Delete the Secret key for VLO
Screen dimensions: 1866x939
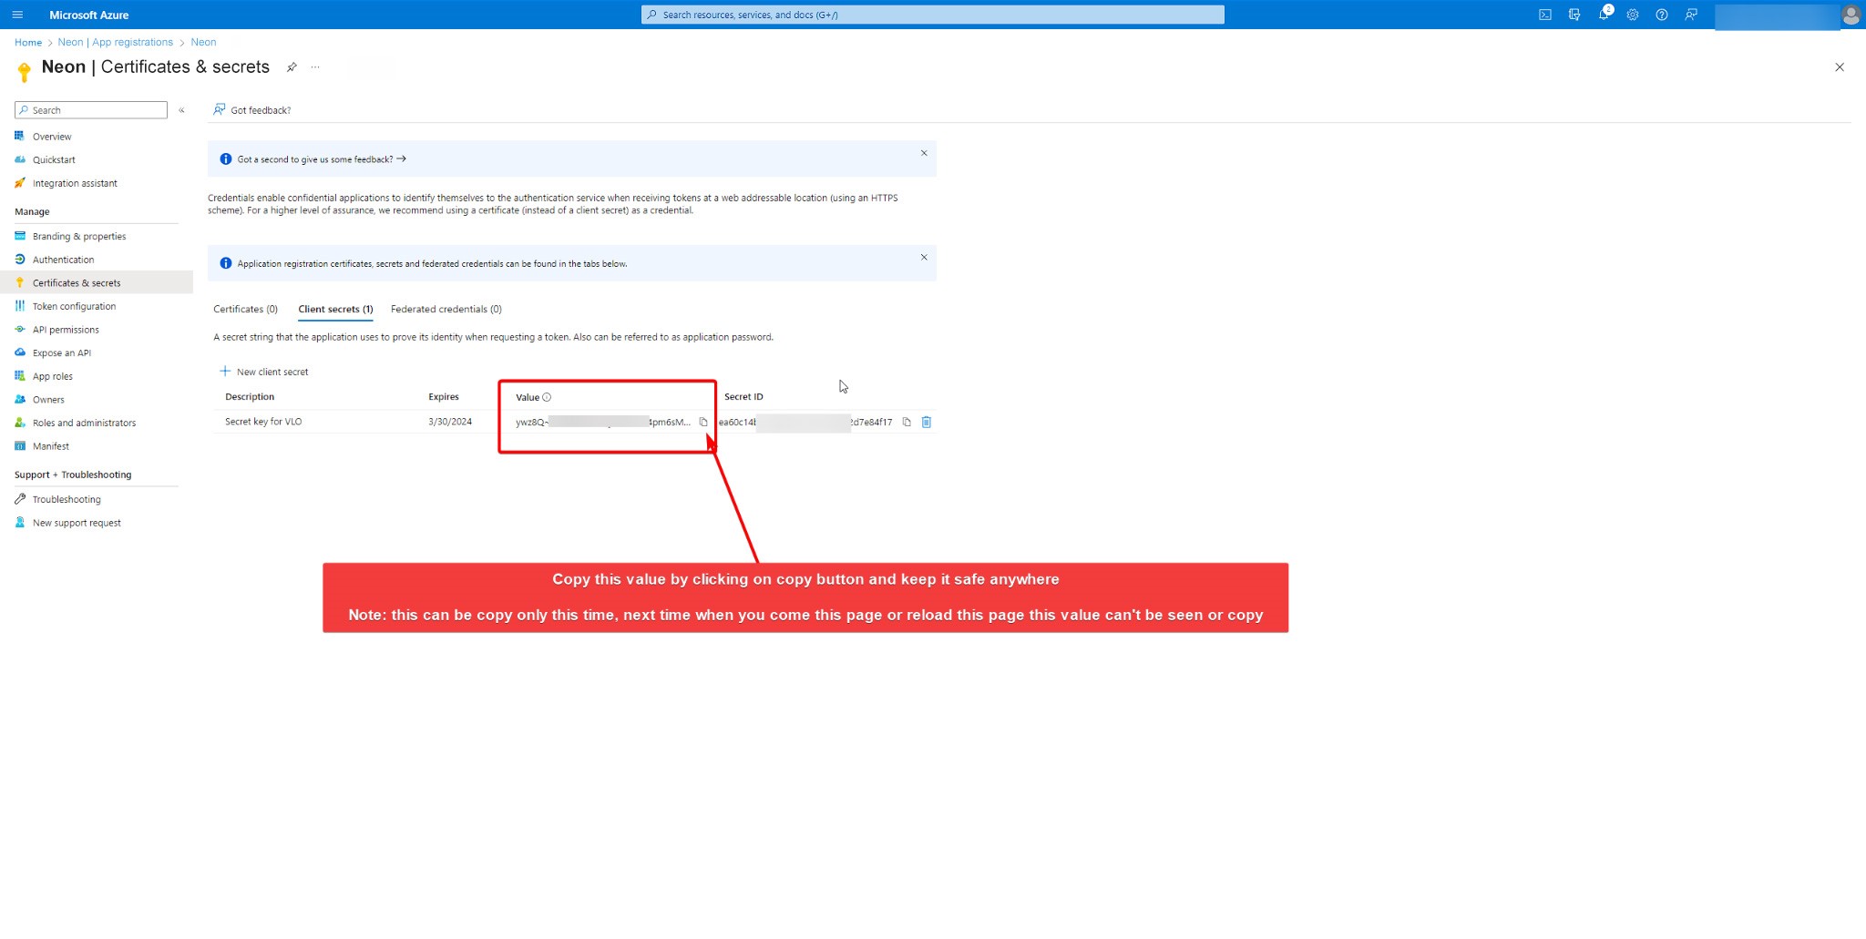point(927,422)
